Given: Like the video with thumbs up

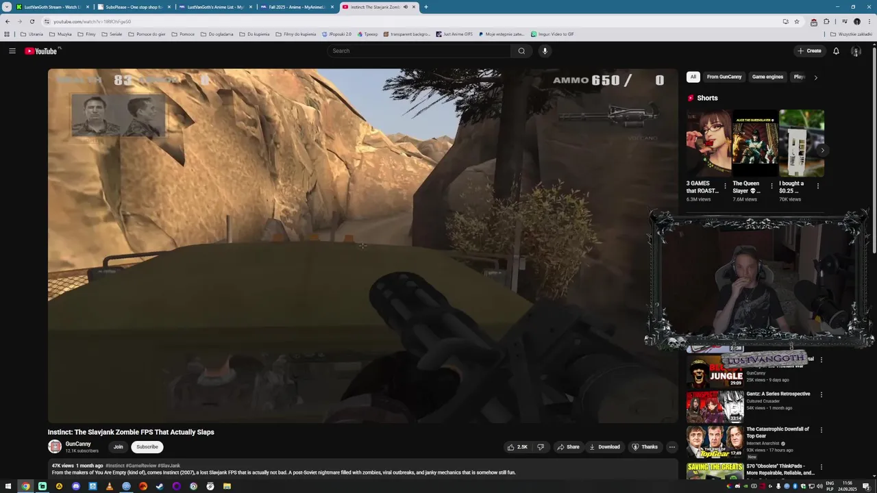Looking at the screenshot, I should point(517,447).
